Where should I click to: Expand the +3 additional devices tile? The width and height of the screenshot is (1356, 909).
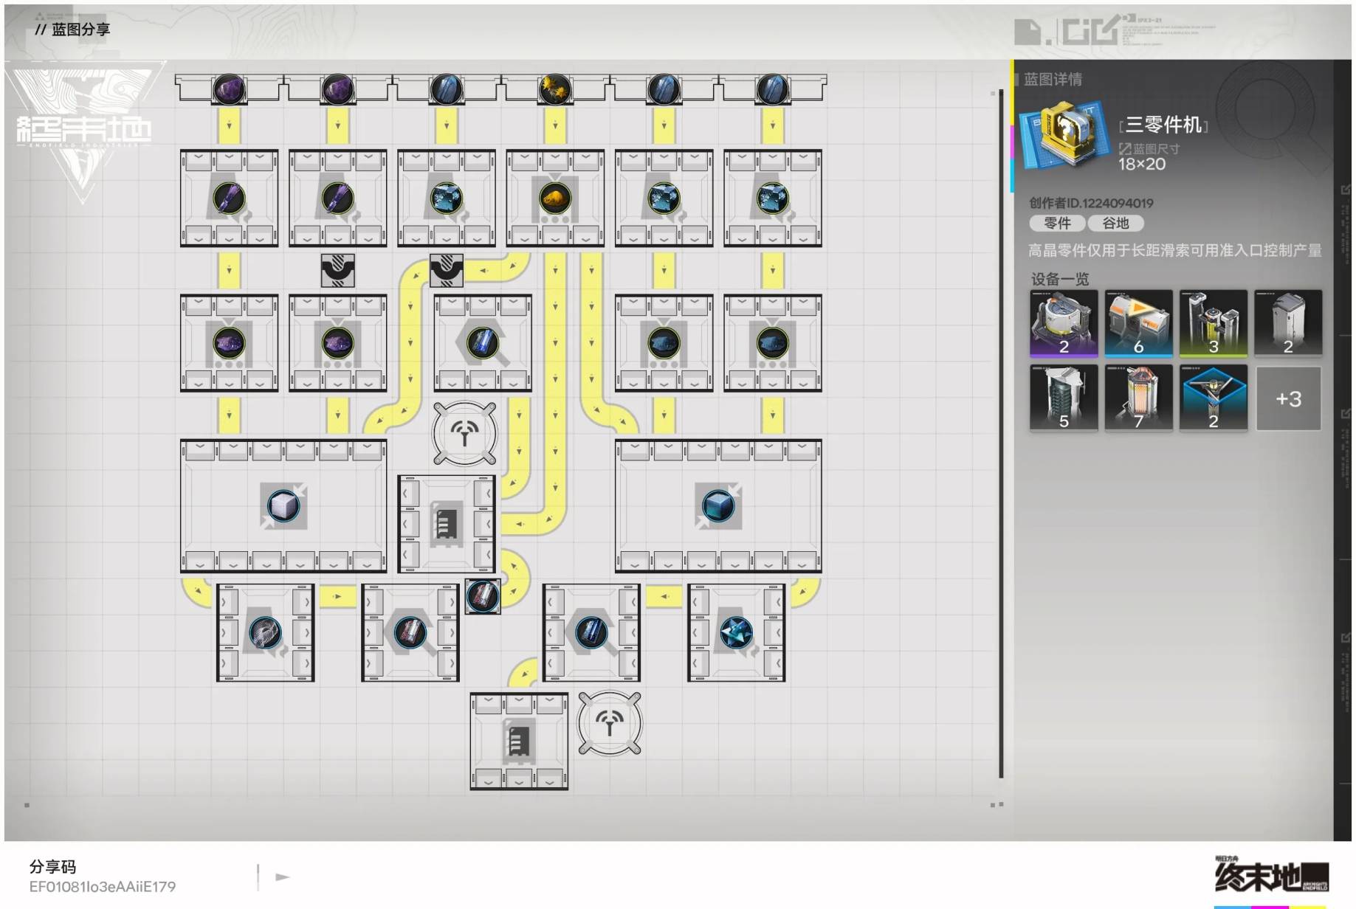click(x=1288, y=398)
